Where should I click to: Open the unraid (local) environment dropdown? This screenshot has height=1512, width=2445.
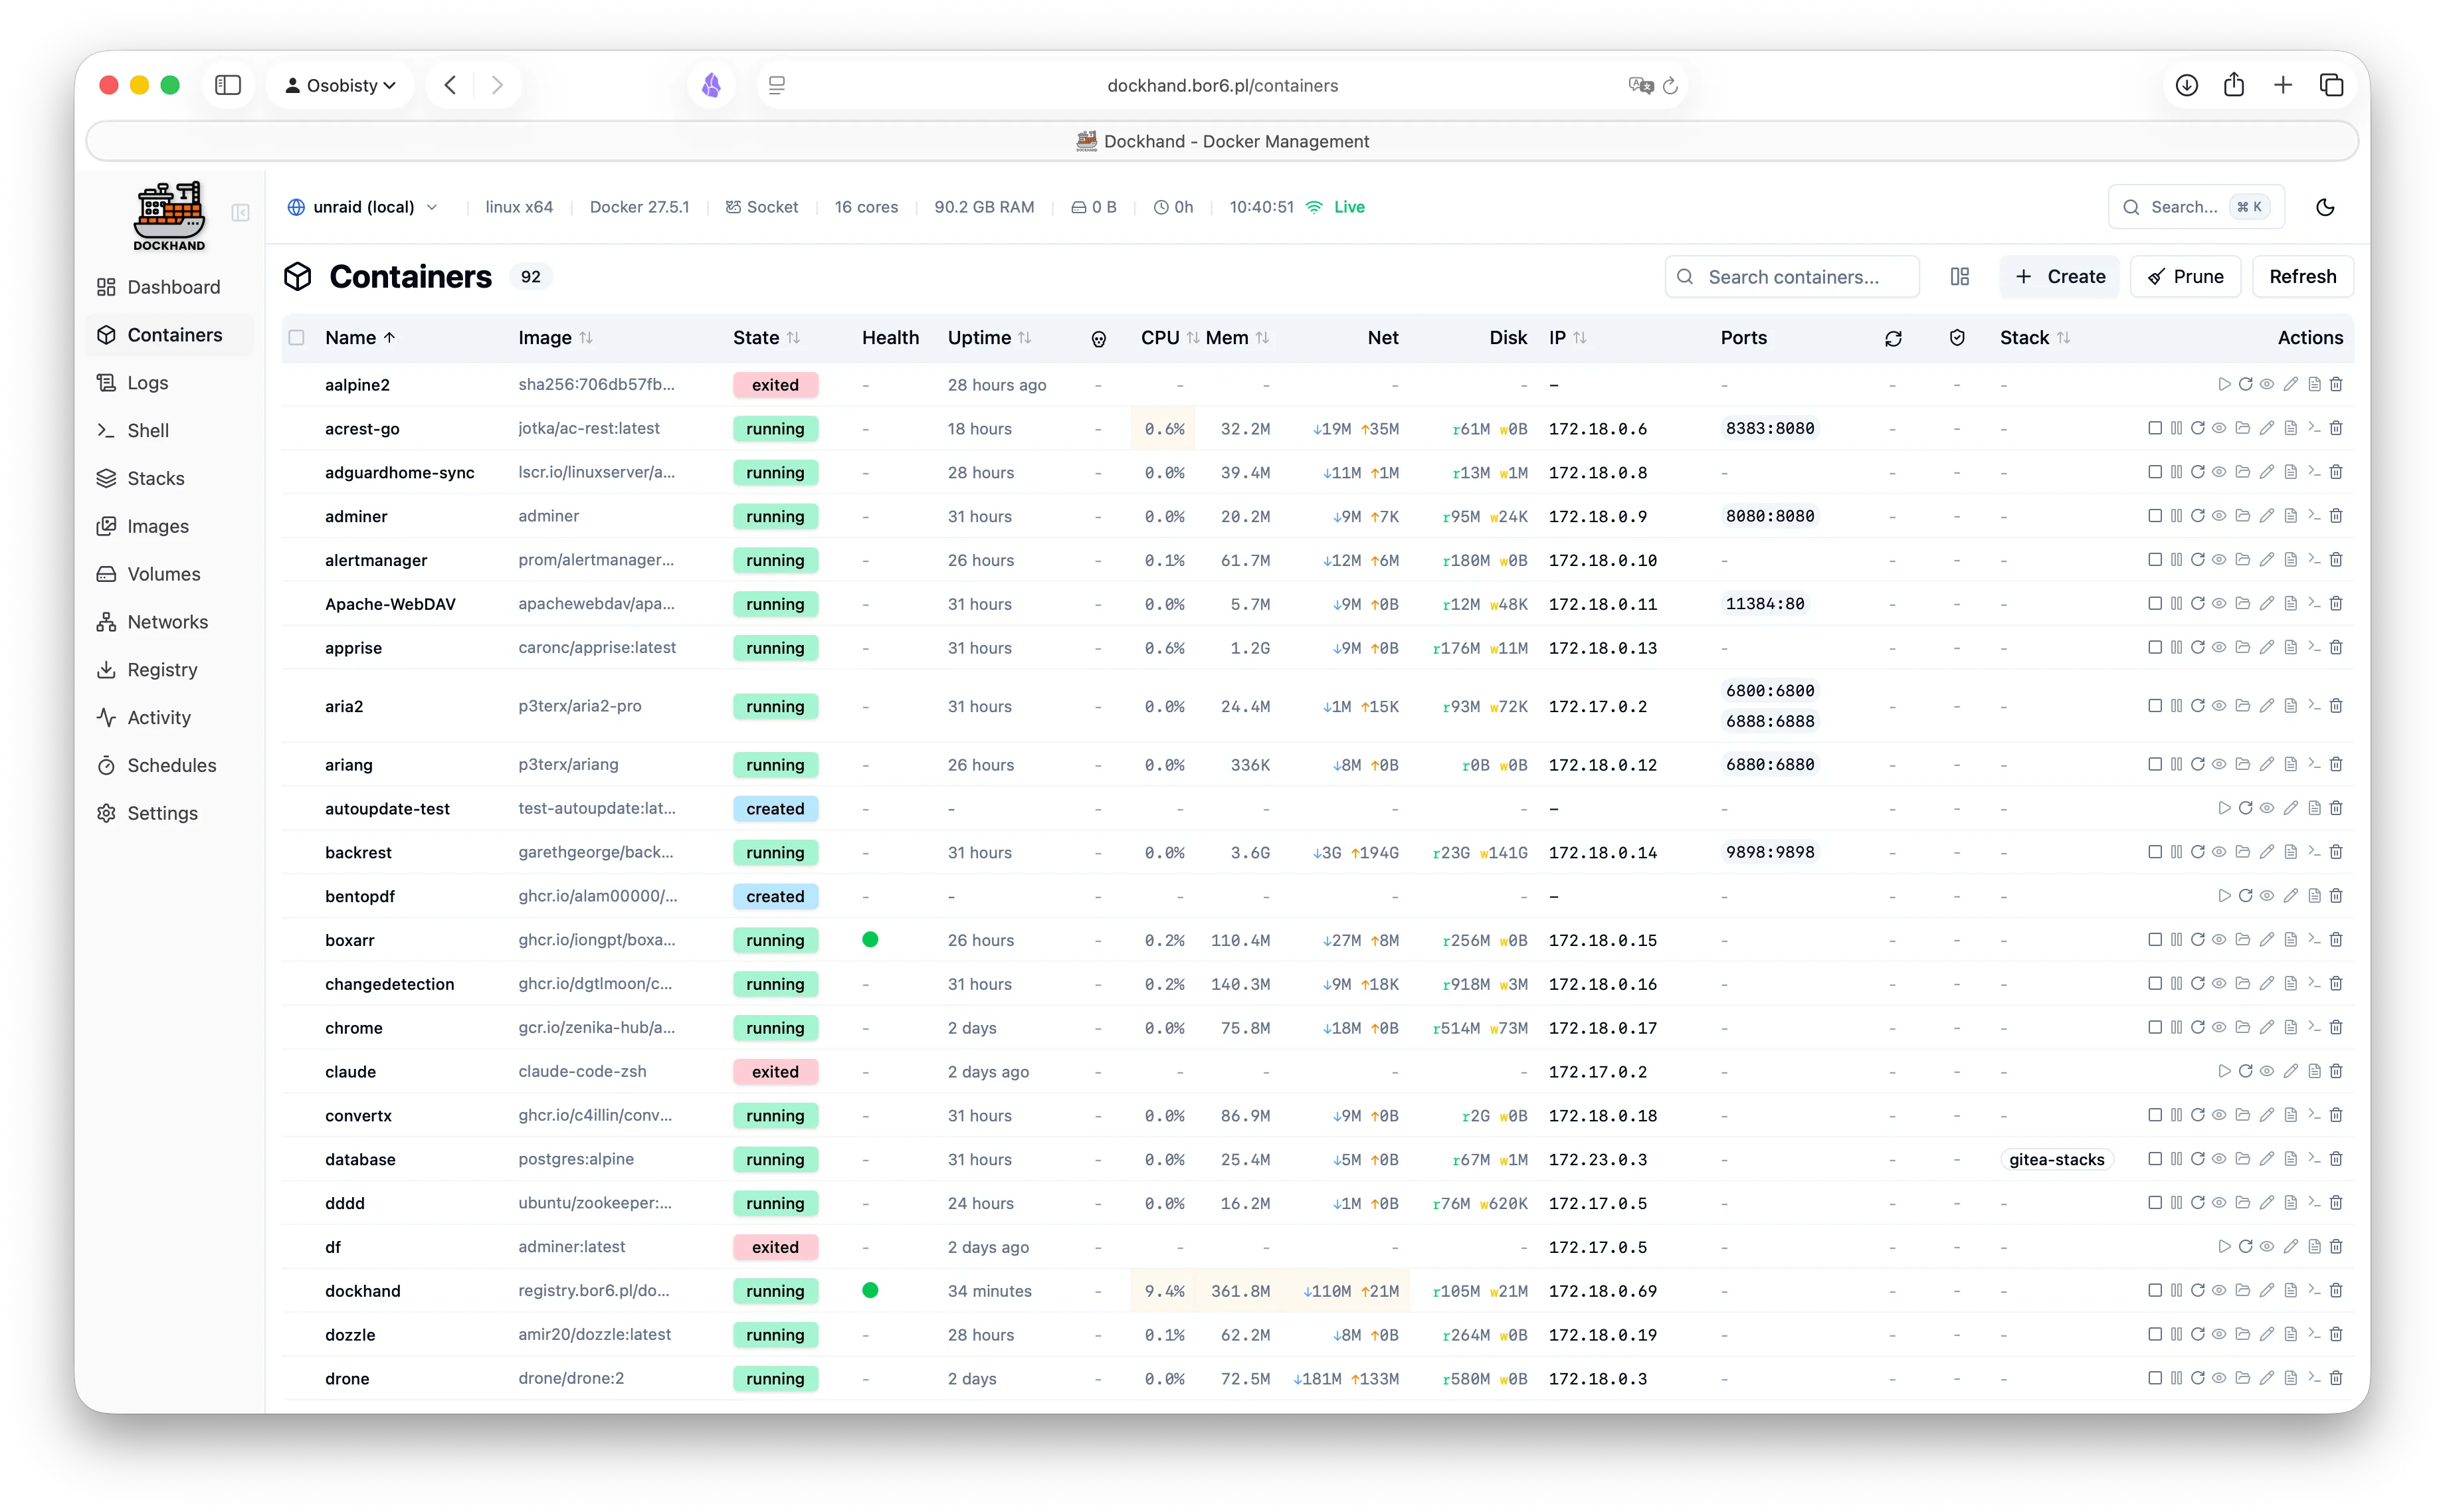pyautogui.click(x=363, y=207)
